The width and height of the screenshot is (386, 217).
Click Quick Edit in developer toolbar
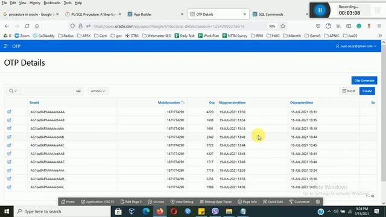tap(273, 202)
